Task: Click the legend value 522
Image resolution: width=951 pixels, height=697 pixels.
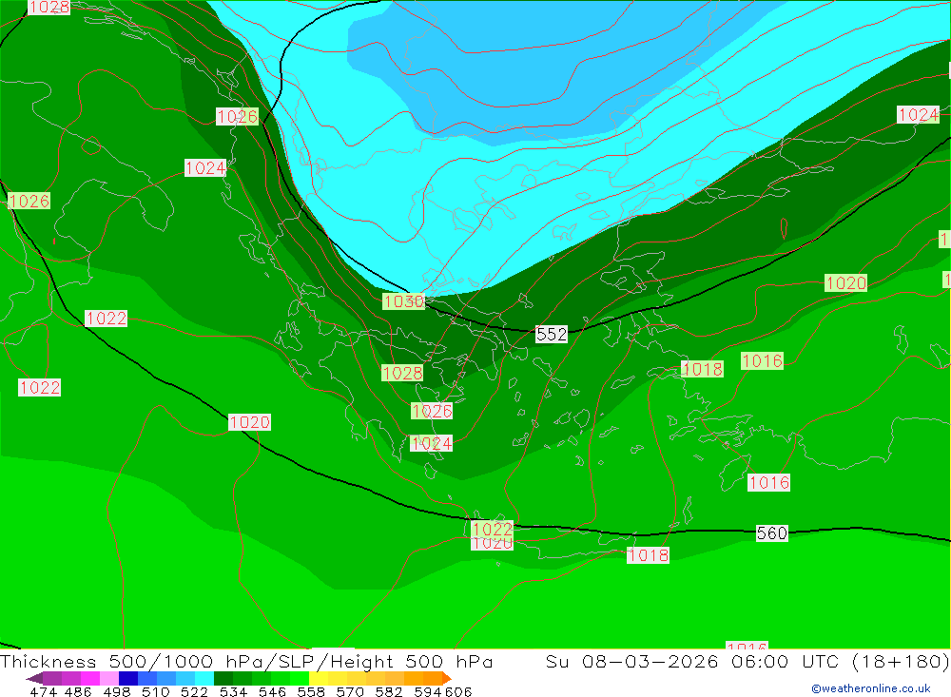Action: click(194, 691)
